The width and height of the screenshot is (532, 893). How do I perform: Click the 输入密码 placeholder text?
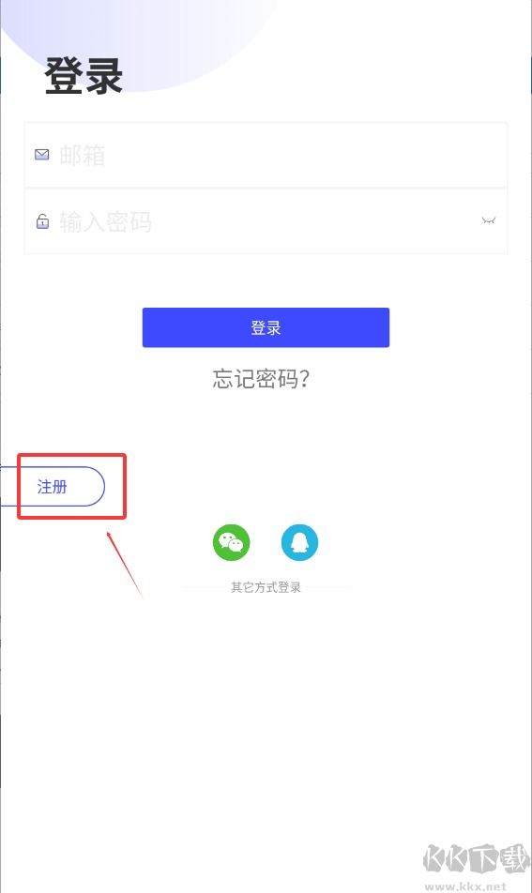click(105, 221)
